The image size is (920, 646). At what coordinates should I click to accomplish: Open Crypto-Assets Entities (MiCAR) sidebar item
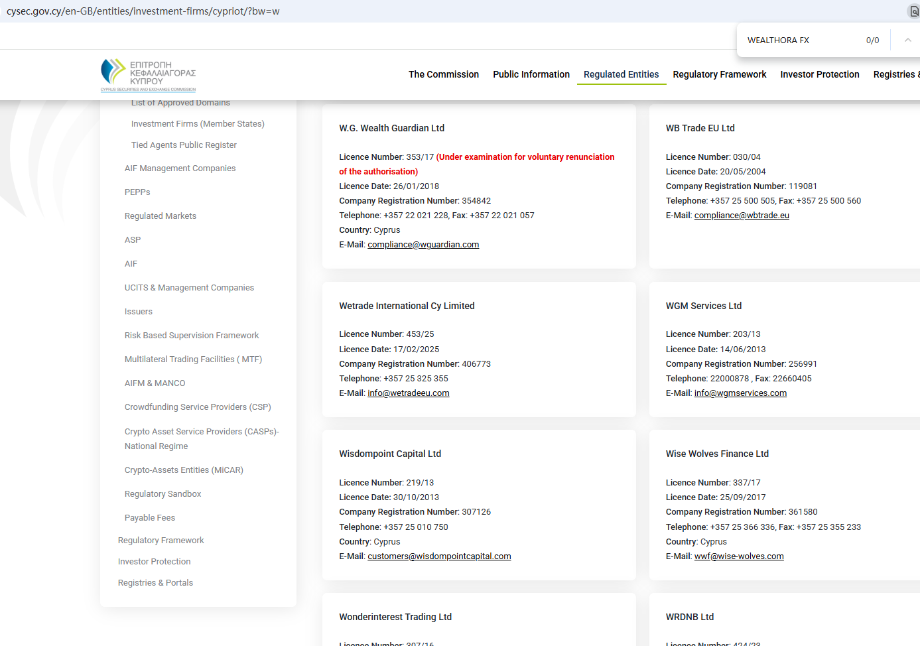[x=184, y=470]
